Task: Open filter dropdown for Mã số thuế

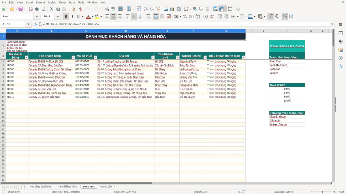Action: [95, 57]
